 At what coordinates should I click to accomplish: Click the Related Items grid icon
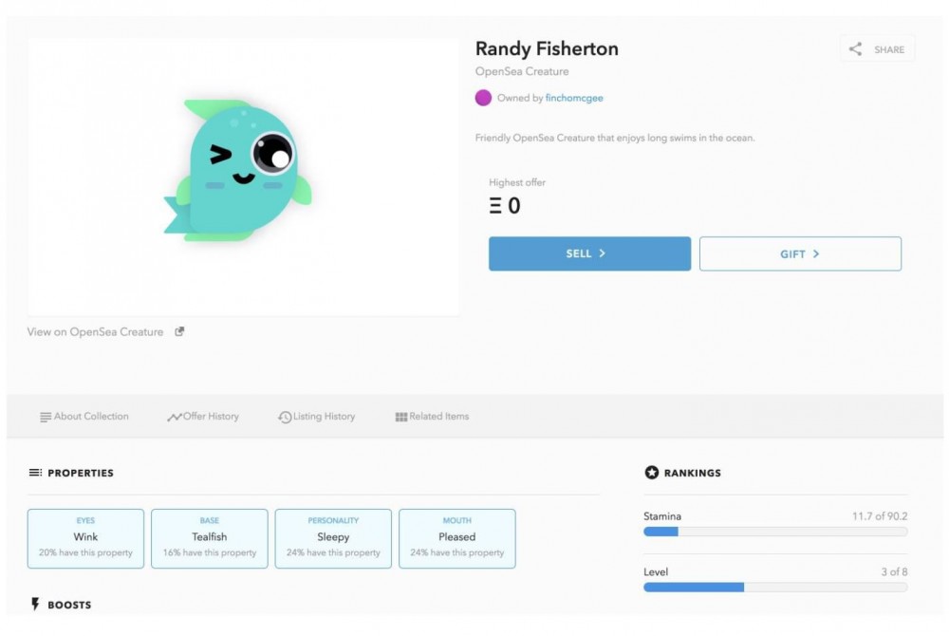401,417
